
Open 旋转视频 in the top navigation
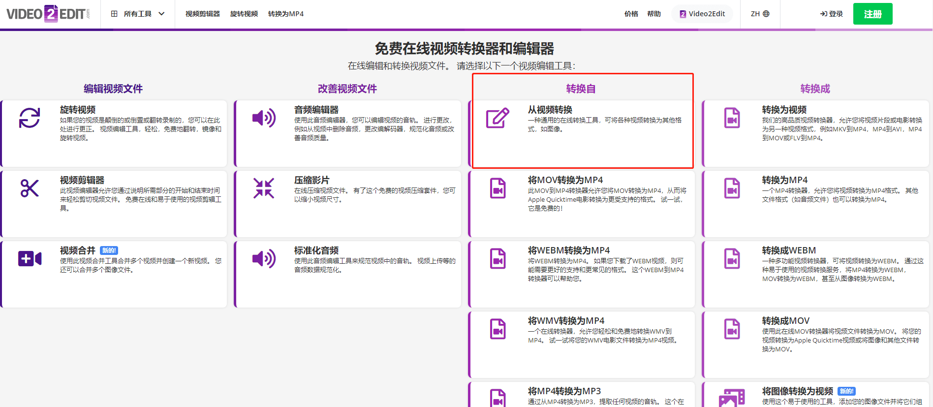point(244,14)
